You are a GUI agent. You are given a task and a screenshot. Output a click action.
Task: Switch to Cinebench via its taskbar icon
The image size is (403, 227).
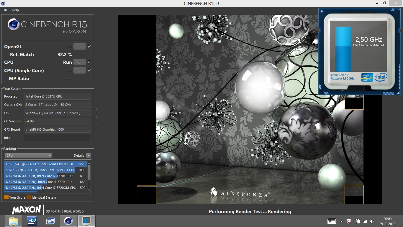point(68,221)
